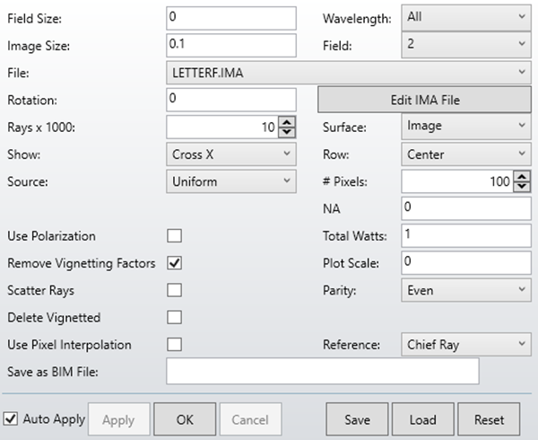Open the File dropdown showing LETTERF.IMA
Viewport: 538px width, 440px height.
(x=348, y=70)
